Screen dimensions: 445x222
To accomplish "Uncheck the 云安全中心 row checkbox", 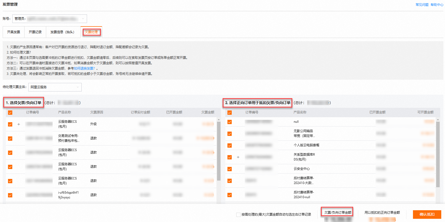I will click(230, 169).
